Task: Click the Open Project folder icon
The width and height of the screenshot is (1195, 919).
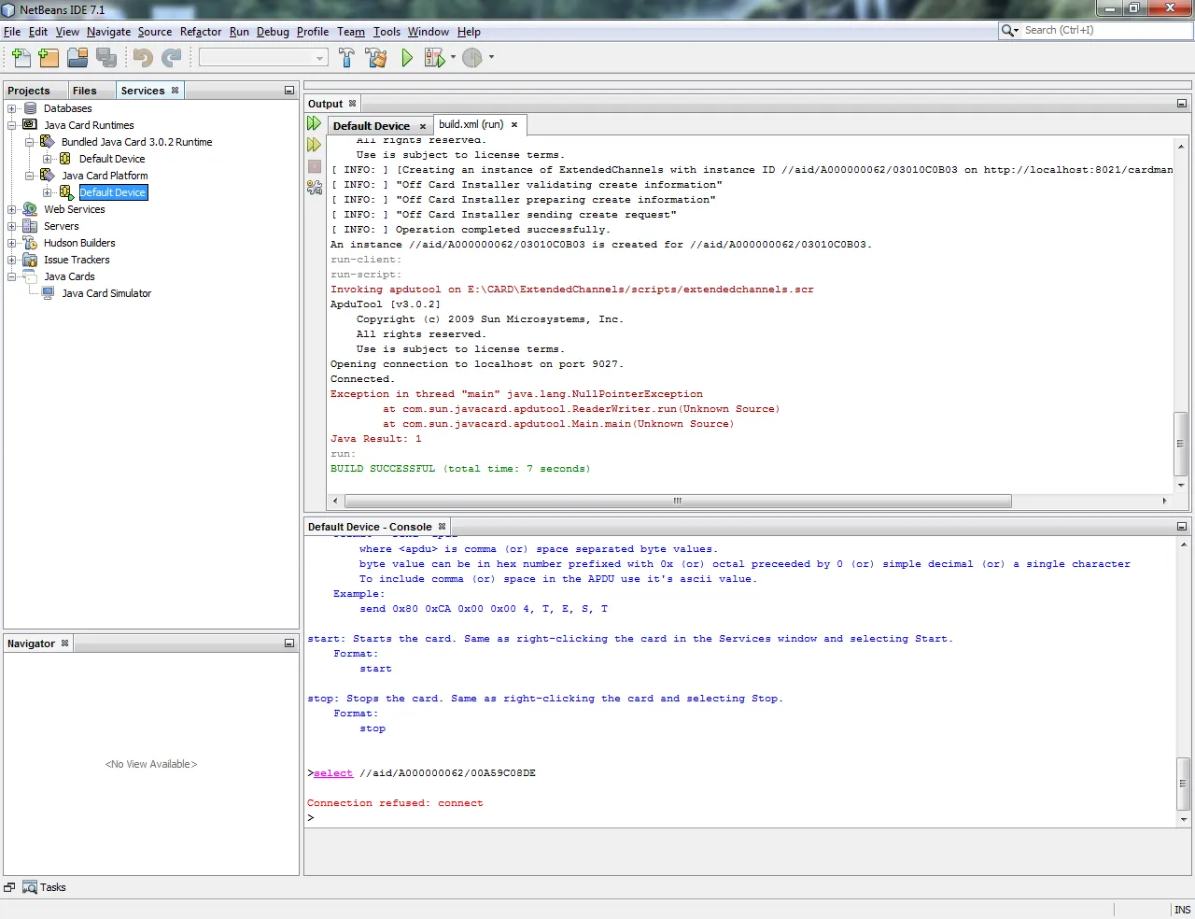Action: click(77, 58)
